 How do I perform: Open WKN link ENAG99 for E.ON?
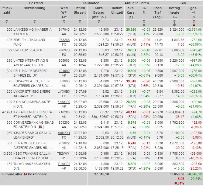tap(64, 102)
